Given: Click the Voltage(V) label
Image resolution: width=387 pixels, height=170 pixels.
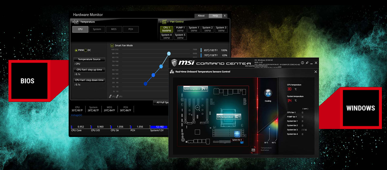Looking at the screenshot, I should click(x=76, y=115).
